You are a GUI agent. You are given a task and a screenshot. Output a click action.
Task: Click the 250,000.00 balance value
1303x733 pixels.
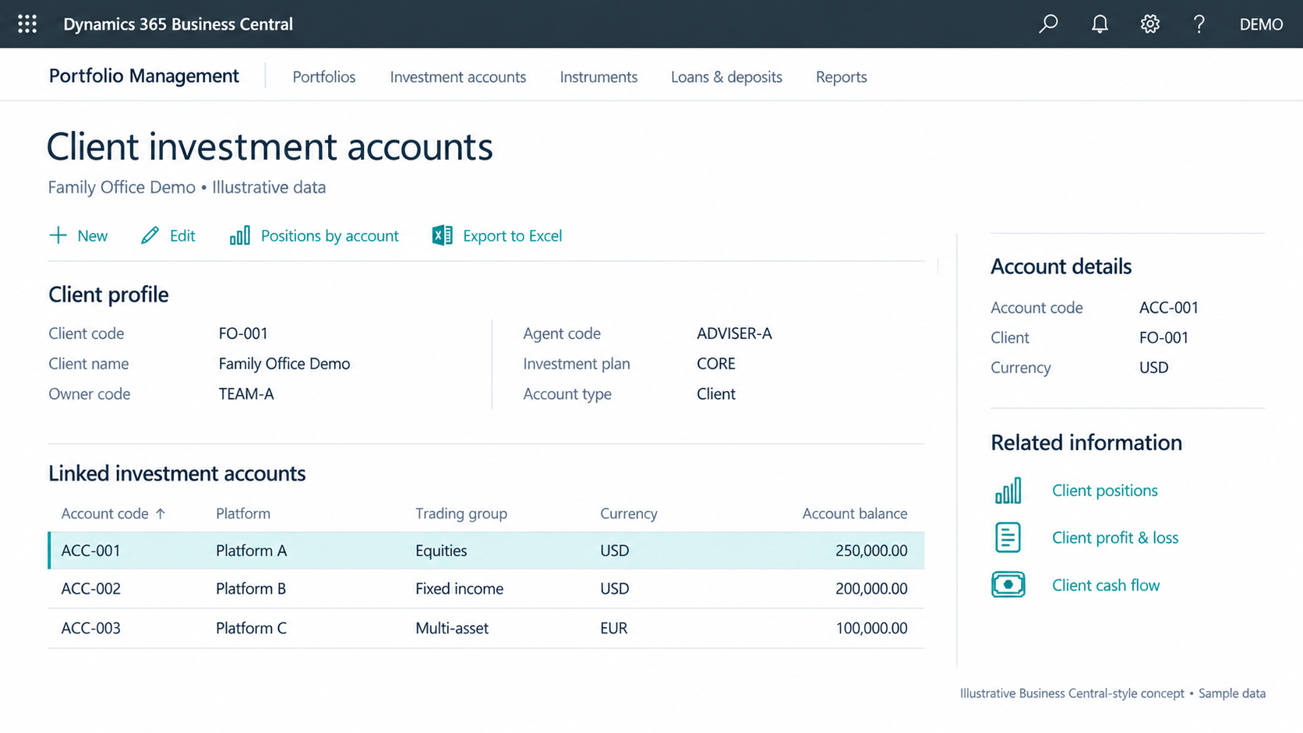(871, 551)
